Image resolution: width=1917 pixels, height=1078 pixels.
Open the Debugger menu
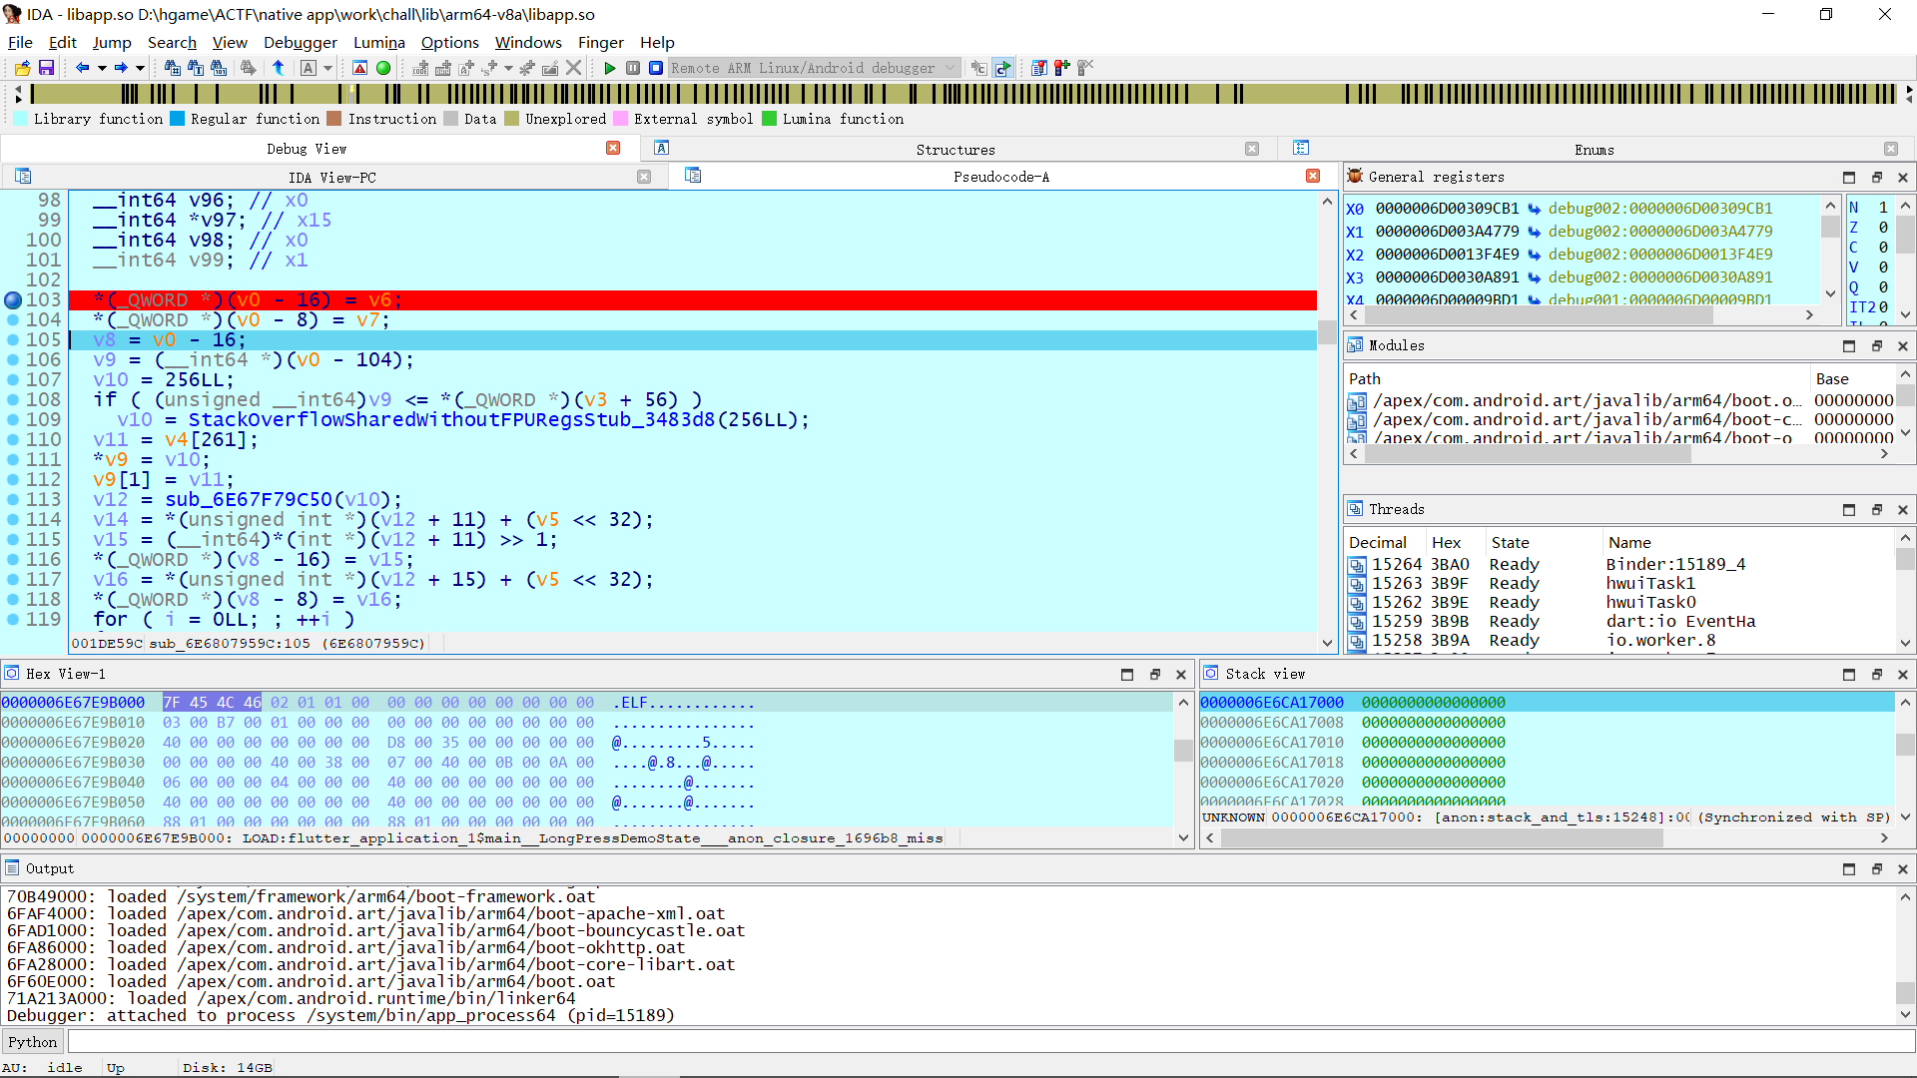[x=300, y=42]
